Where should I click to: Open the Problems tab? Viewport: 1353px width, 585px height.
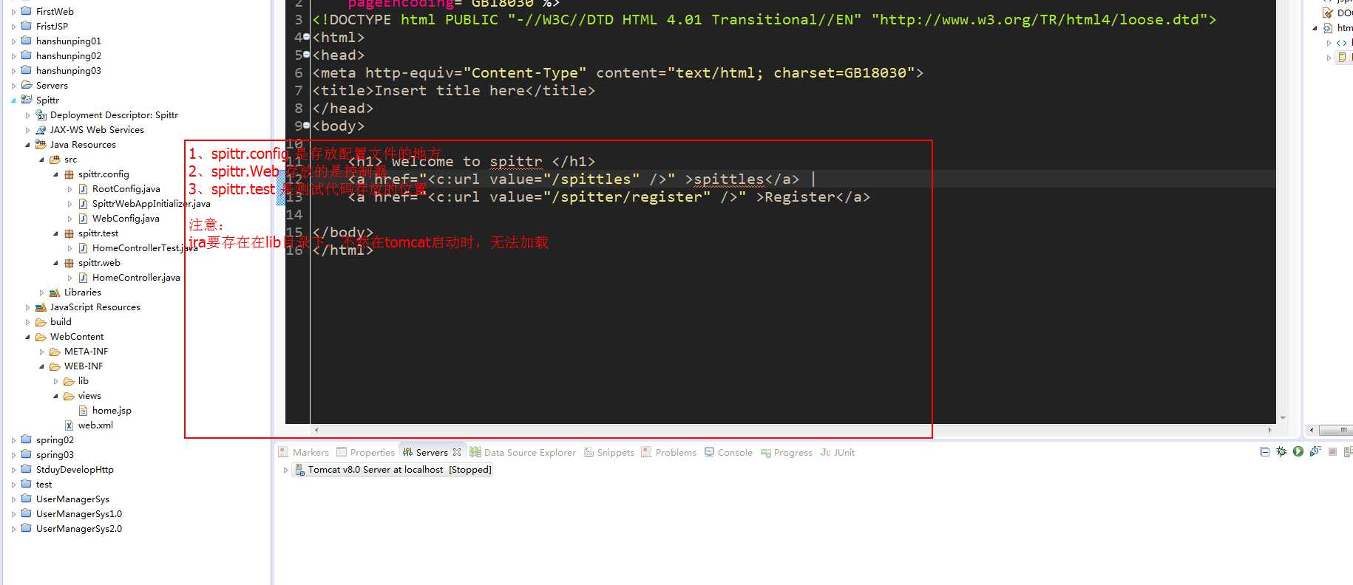(668, 452)
